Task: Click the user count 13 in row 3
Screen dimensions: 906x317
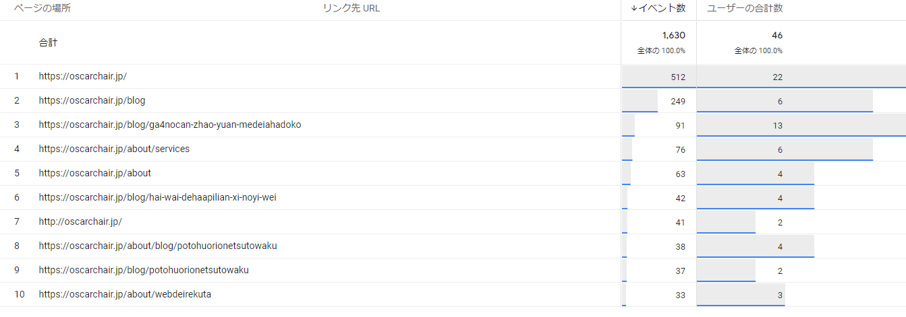Action: 778,126
